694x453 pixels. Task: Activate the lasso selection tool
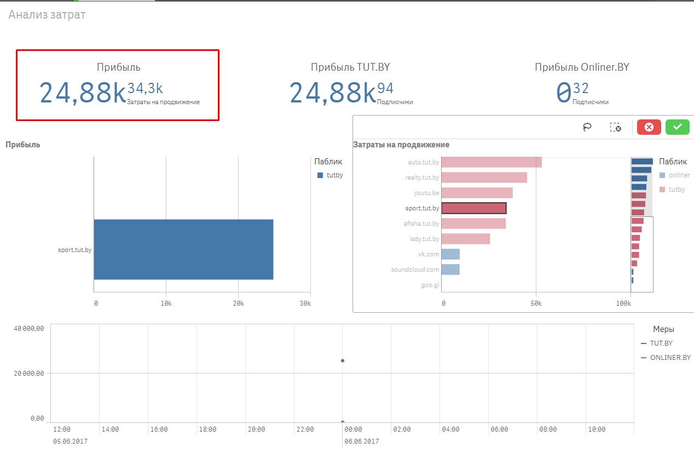coord(587,127)
